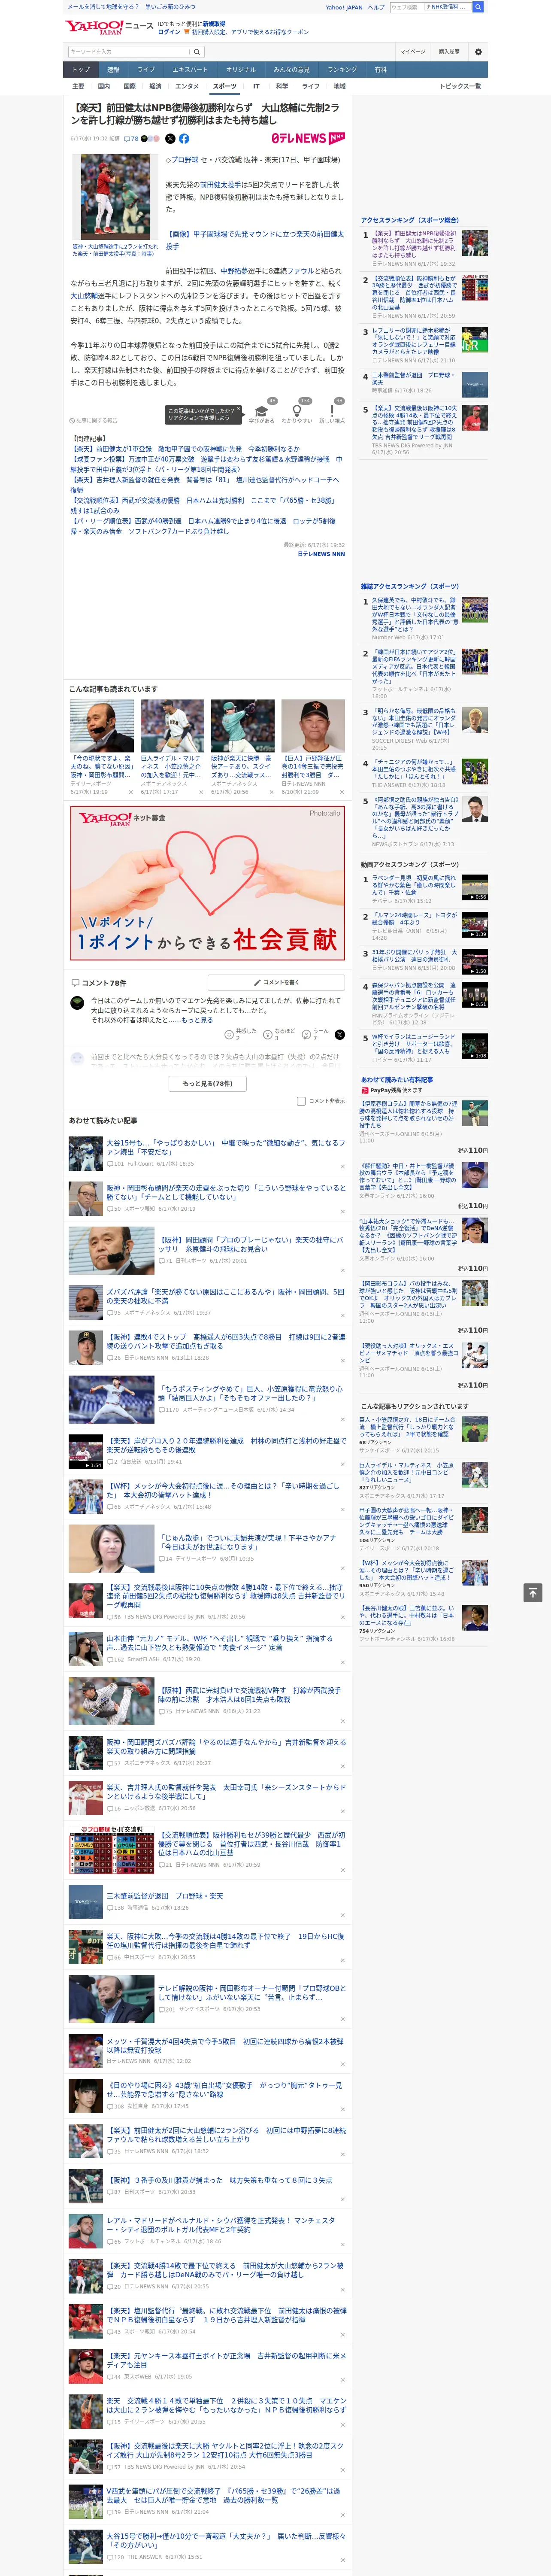Open the article's main pitcher photo
The image size is (551, 2576).
tap(115, 198)
